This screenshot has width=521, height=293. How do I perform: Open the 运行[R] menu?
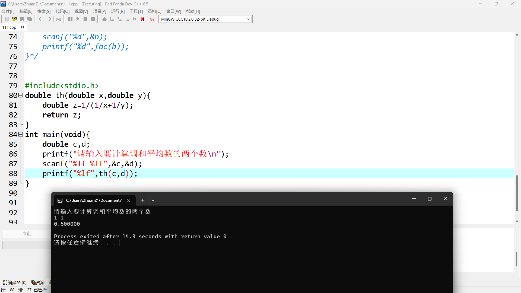[118, 11]
